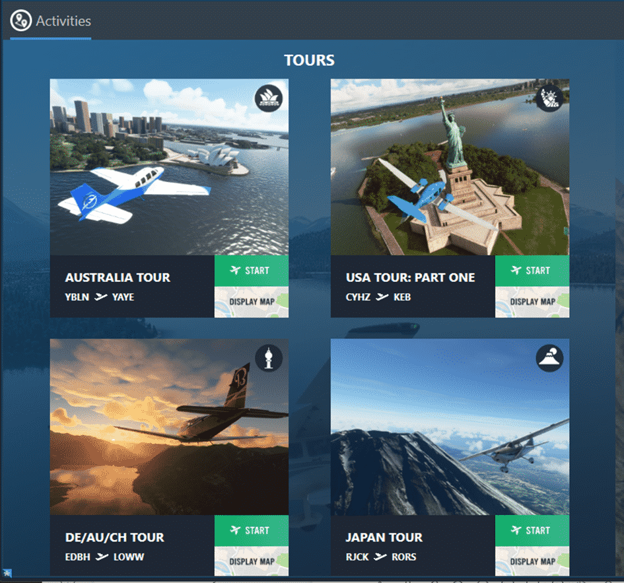This screenshot has width=624, height=583.
Task: Open the Australia Tour thumbnail image
Action: click(x=169, y=167)
